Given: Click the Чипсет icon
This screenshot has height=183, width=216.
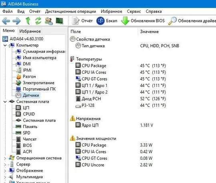Looking at the screenshot, I should (18, 139).
